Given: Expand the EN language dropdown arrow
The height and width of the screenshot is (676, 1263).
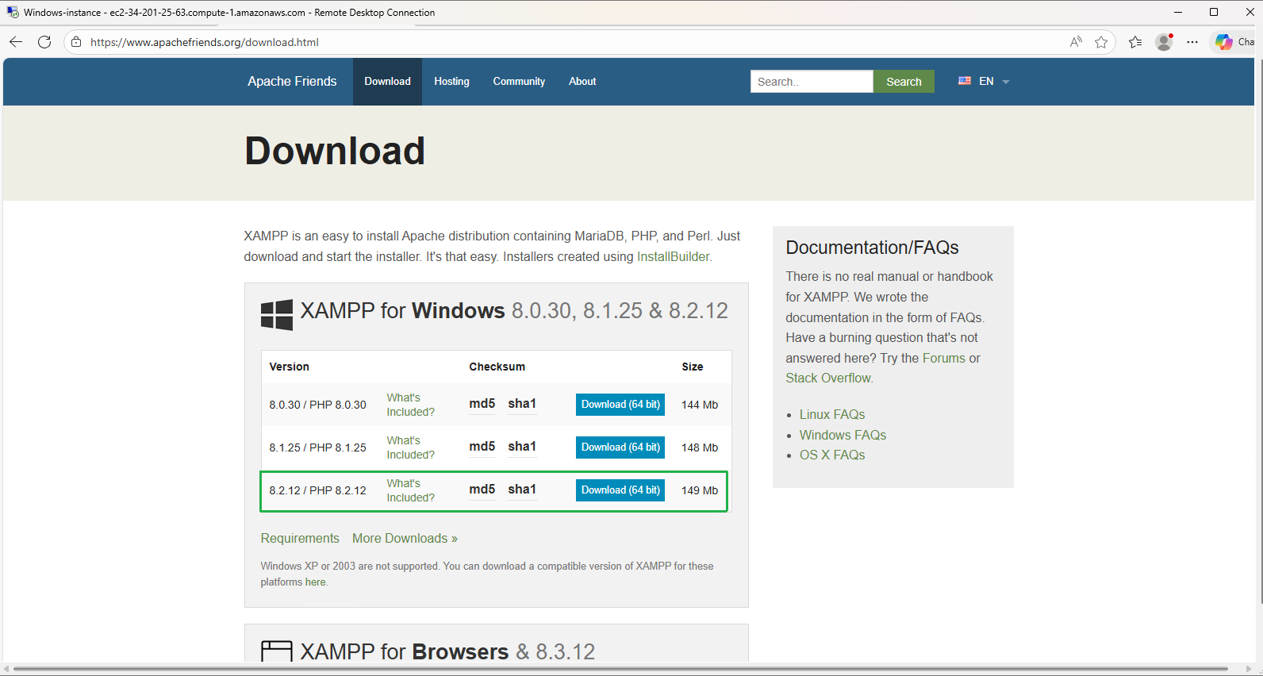Looking at the screenshot, I should click(x=1006, y=82).
